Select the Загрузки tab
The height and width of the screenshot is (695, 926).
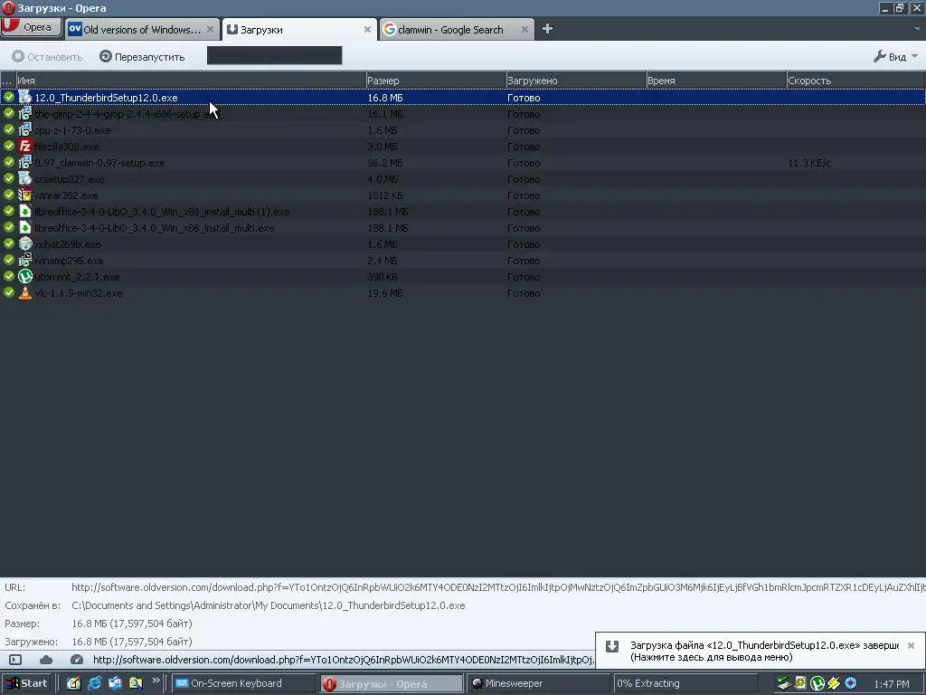[298, 30]
